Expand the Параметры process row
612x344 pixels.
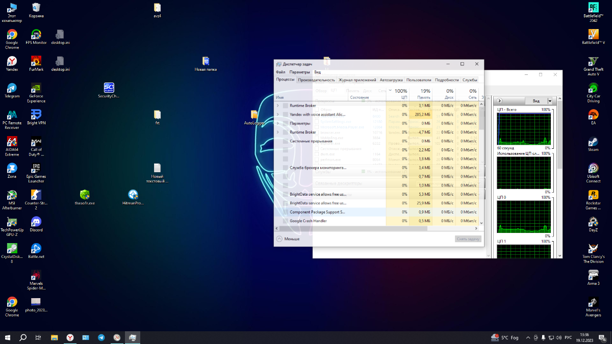pyautogui.click(x=278, y=123)
